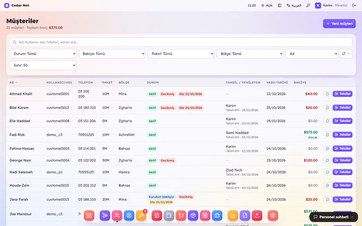The image size is (362, 226).
Task: Open the Durum: Tümü dropdown
Action: pos(43,54)
